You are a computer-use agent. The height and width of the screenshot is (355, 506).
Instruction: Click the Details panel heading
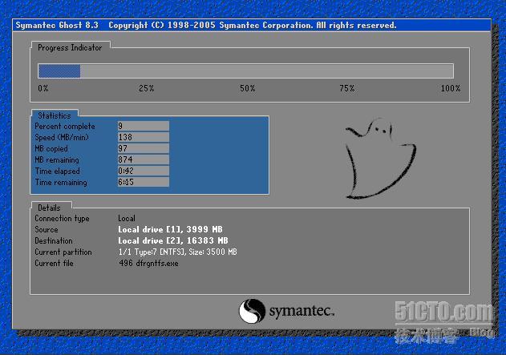click(x=49, y=208)
